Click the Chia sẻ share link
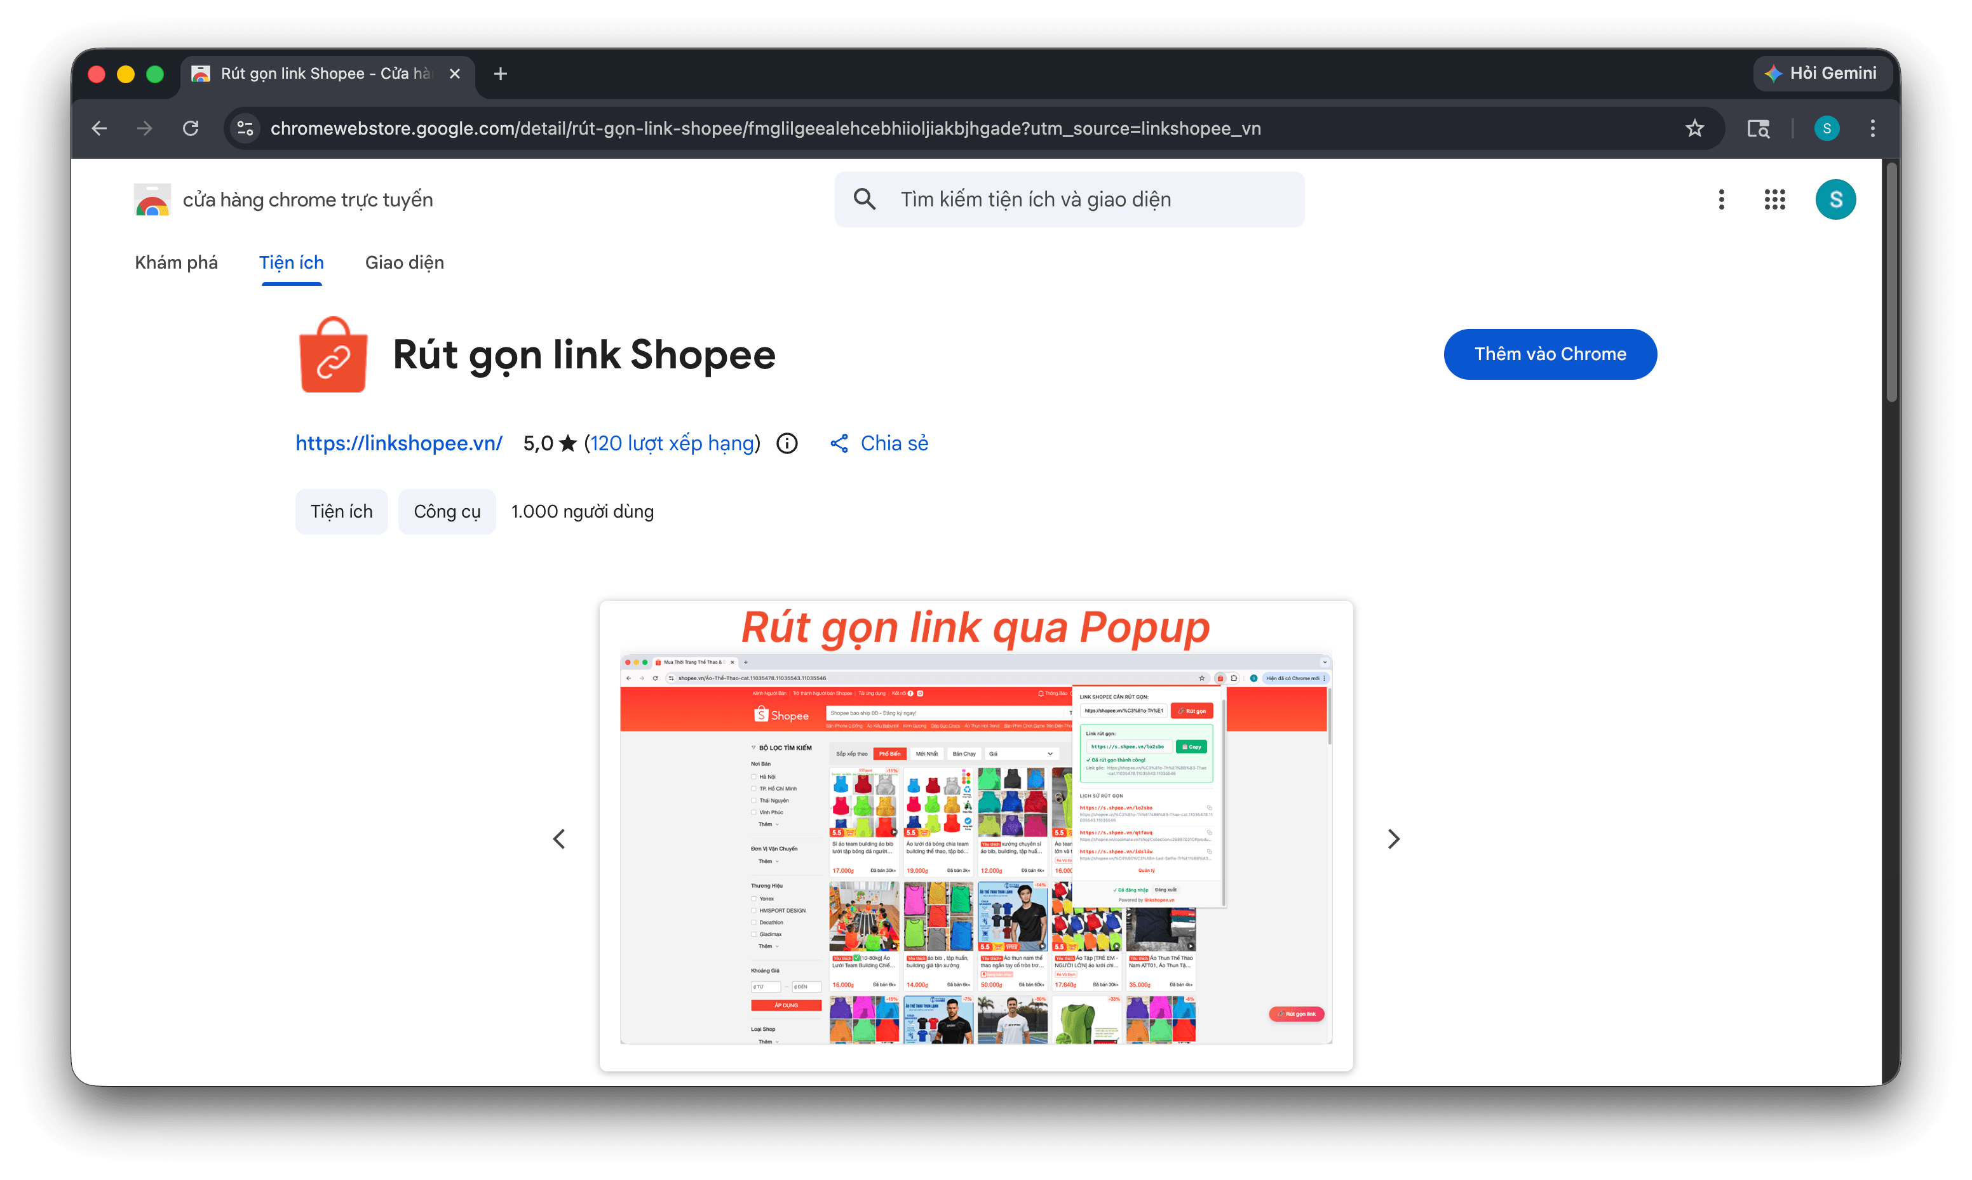 click(x=879, y=443)
